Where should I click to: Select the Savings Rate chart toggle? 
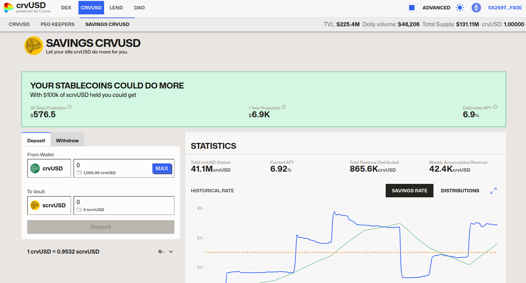409,190
